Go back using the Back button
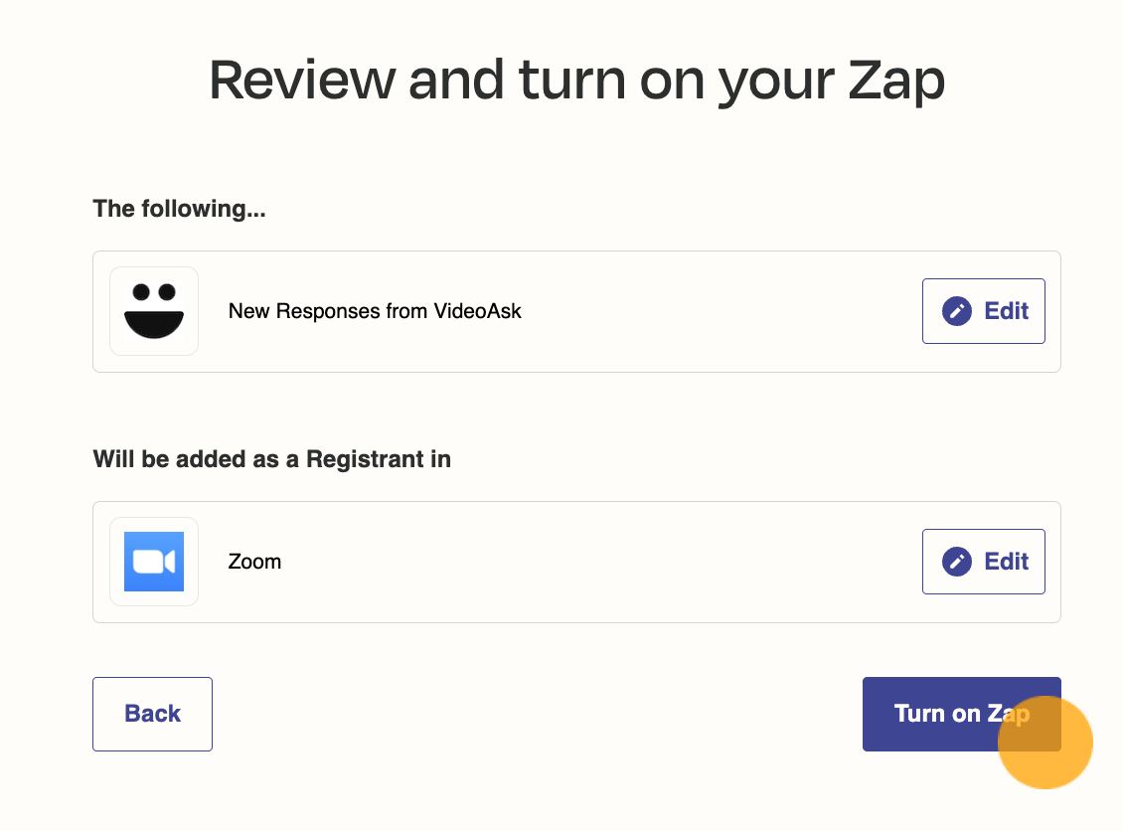 point(153,715)
